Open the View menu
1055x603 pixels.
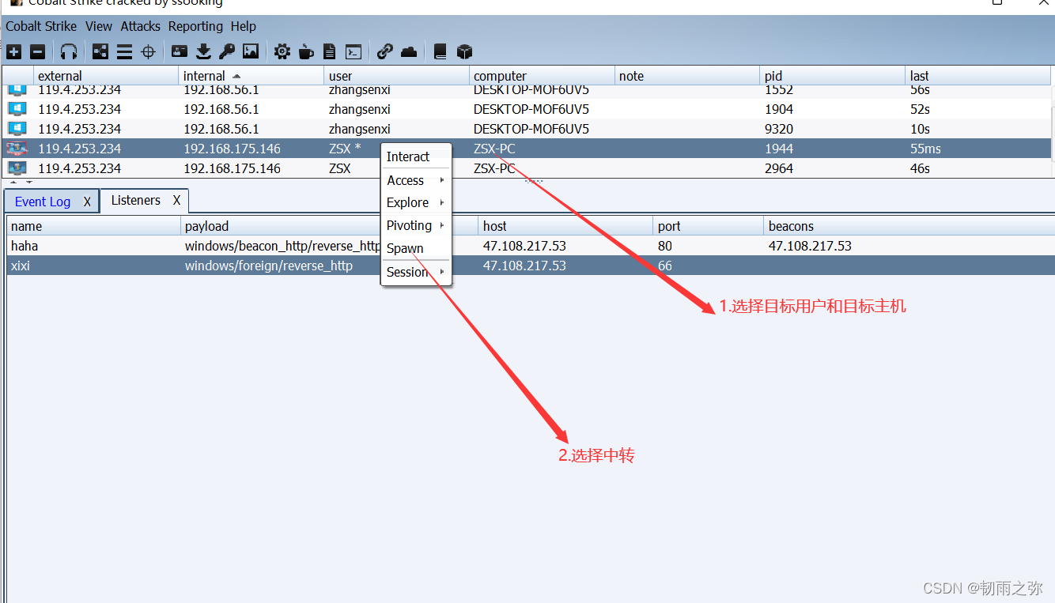coord(99,26)
